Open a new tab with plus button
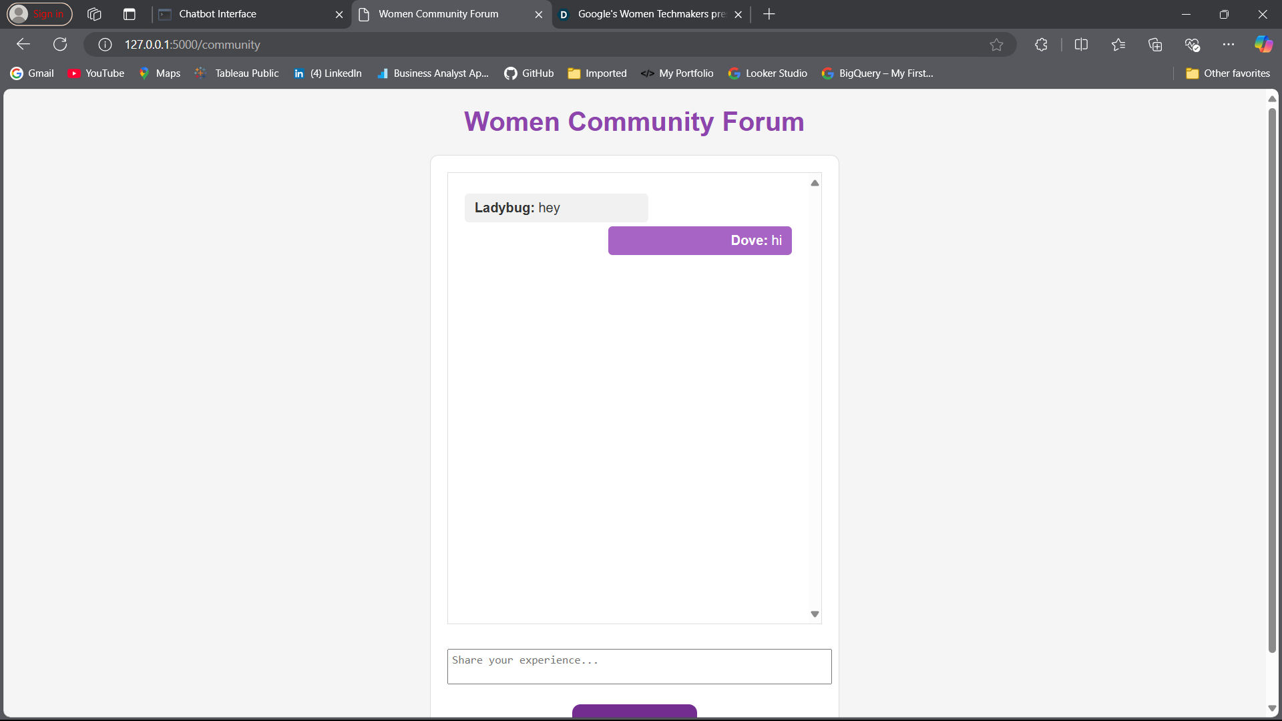 769,14
